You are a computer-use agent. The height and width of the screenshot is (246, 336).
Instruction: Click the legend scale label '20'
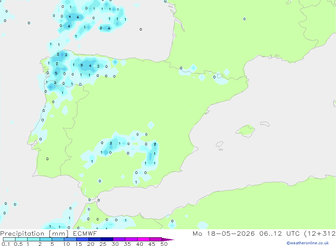coord(91,244)
